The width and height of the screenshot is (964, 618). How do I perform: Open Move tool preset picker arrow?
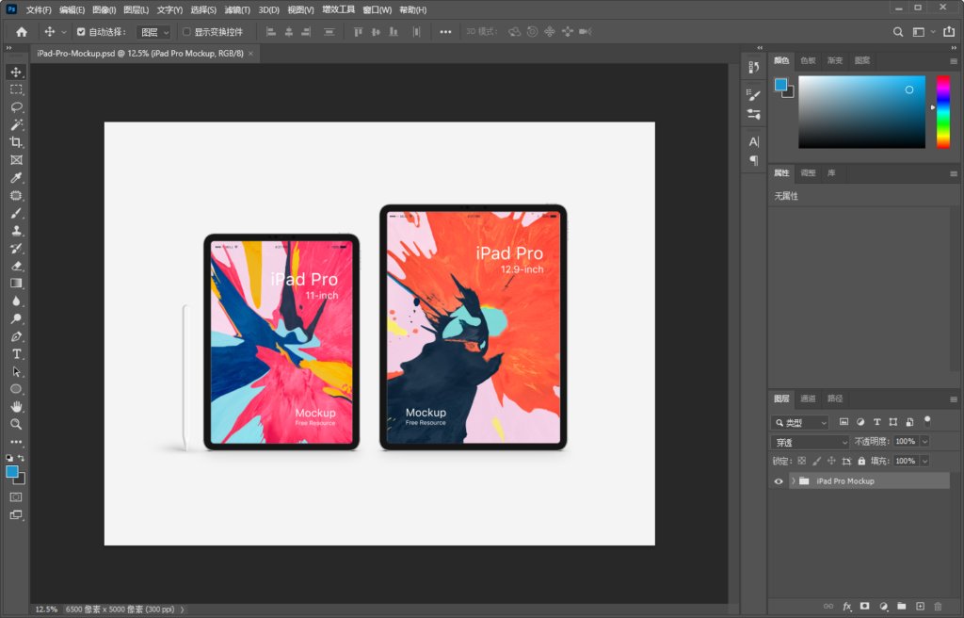coord(63,32)
